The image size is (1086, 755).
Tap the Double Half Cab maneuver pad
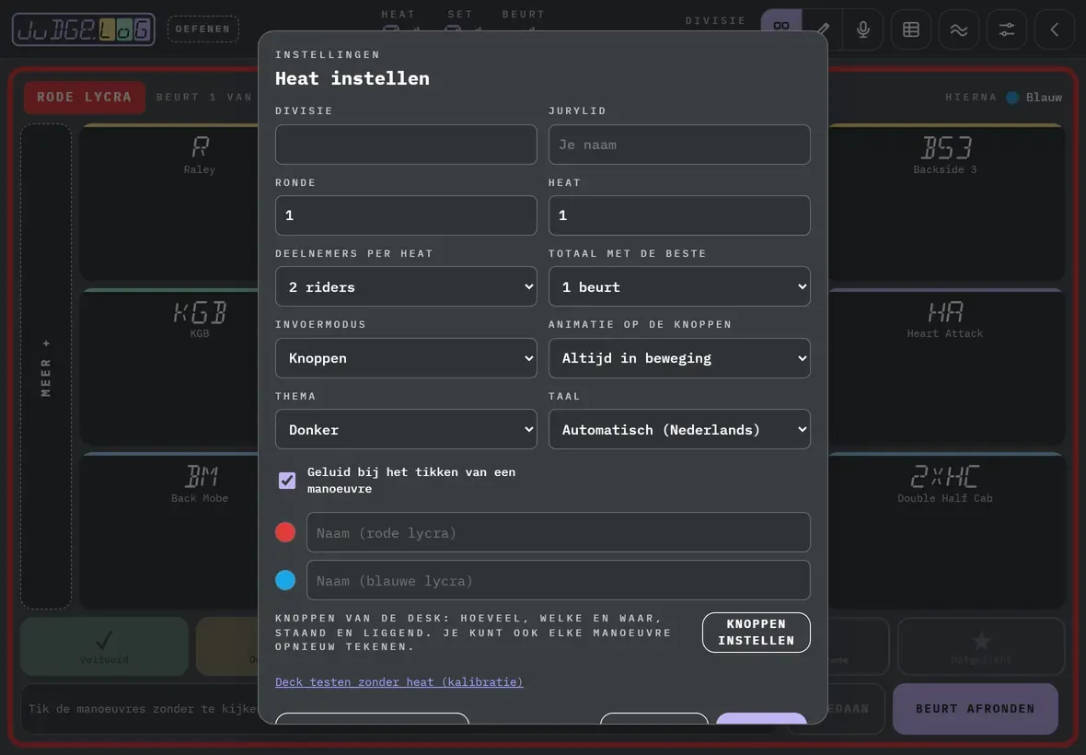click(946, 530)
